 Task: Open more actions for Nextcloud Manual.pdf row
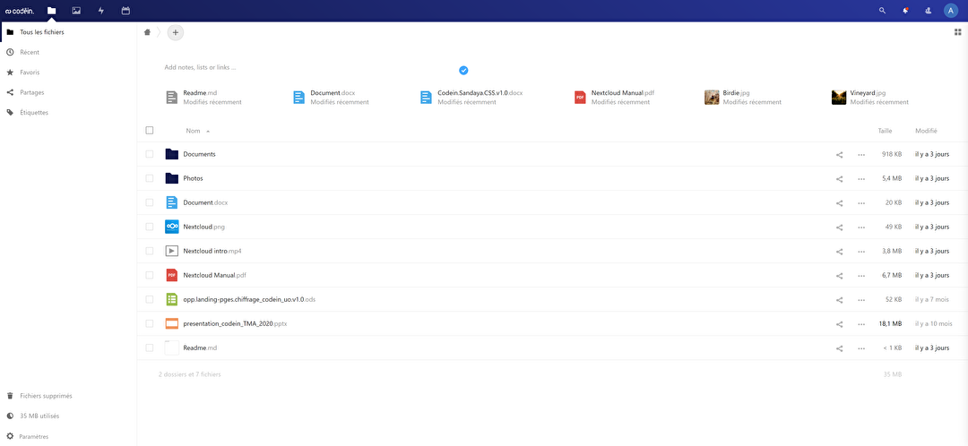[x=861, y=275]
